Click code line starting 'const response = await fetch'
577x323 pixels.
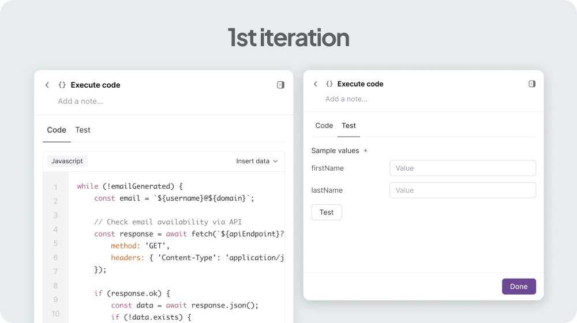tap(189, 234)
